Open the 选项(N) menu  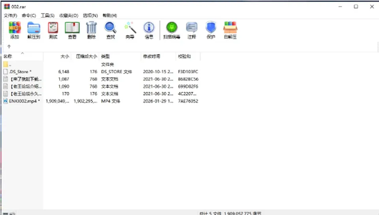(90, 15)
